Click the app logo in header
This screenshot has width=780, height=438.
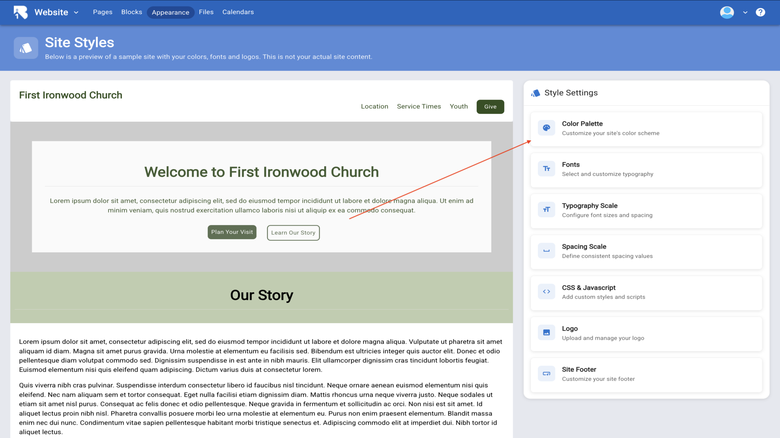[21, 12]
